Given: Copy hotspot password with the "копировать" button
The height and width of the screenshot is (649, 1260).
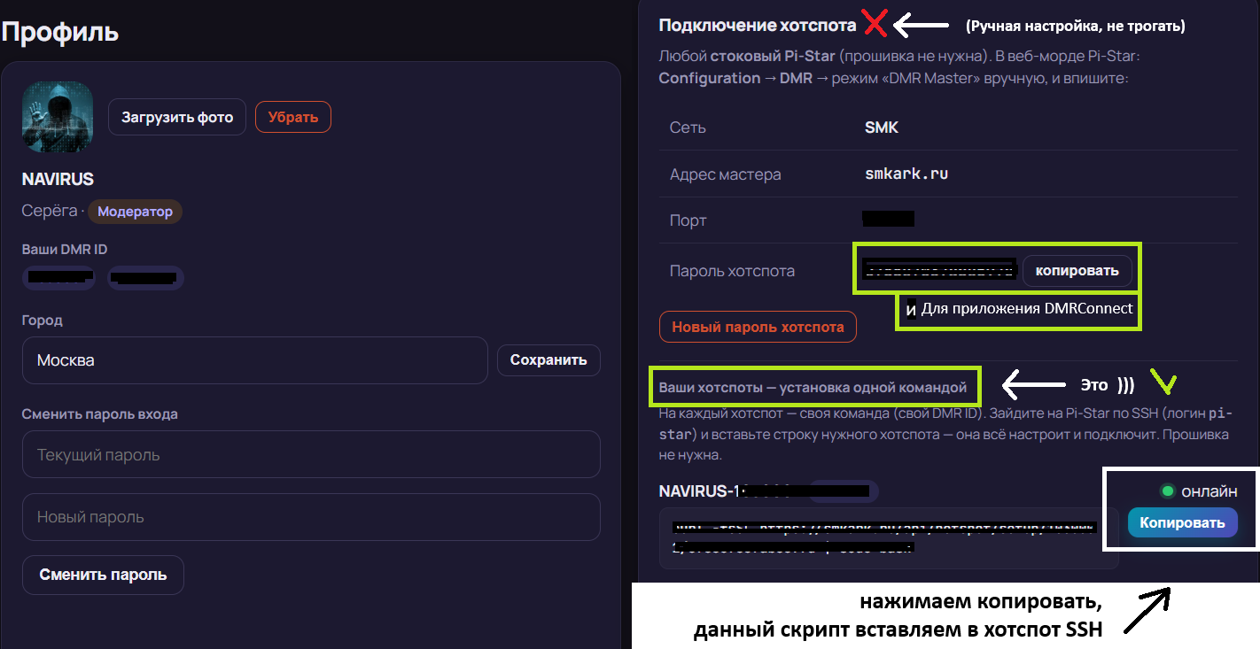Looking at the screenshot, I should [1077, 270].
